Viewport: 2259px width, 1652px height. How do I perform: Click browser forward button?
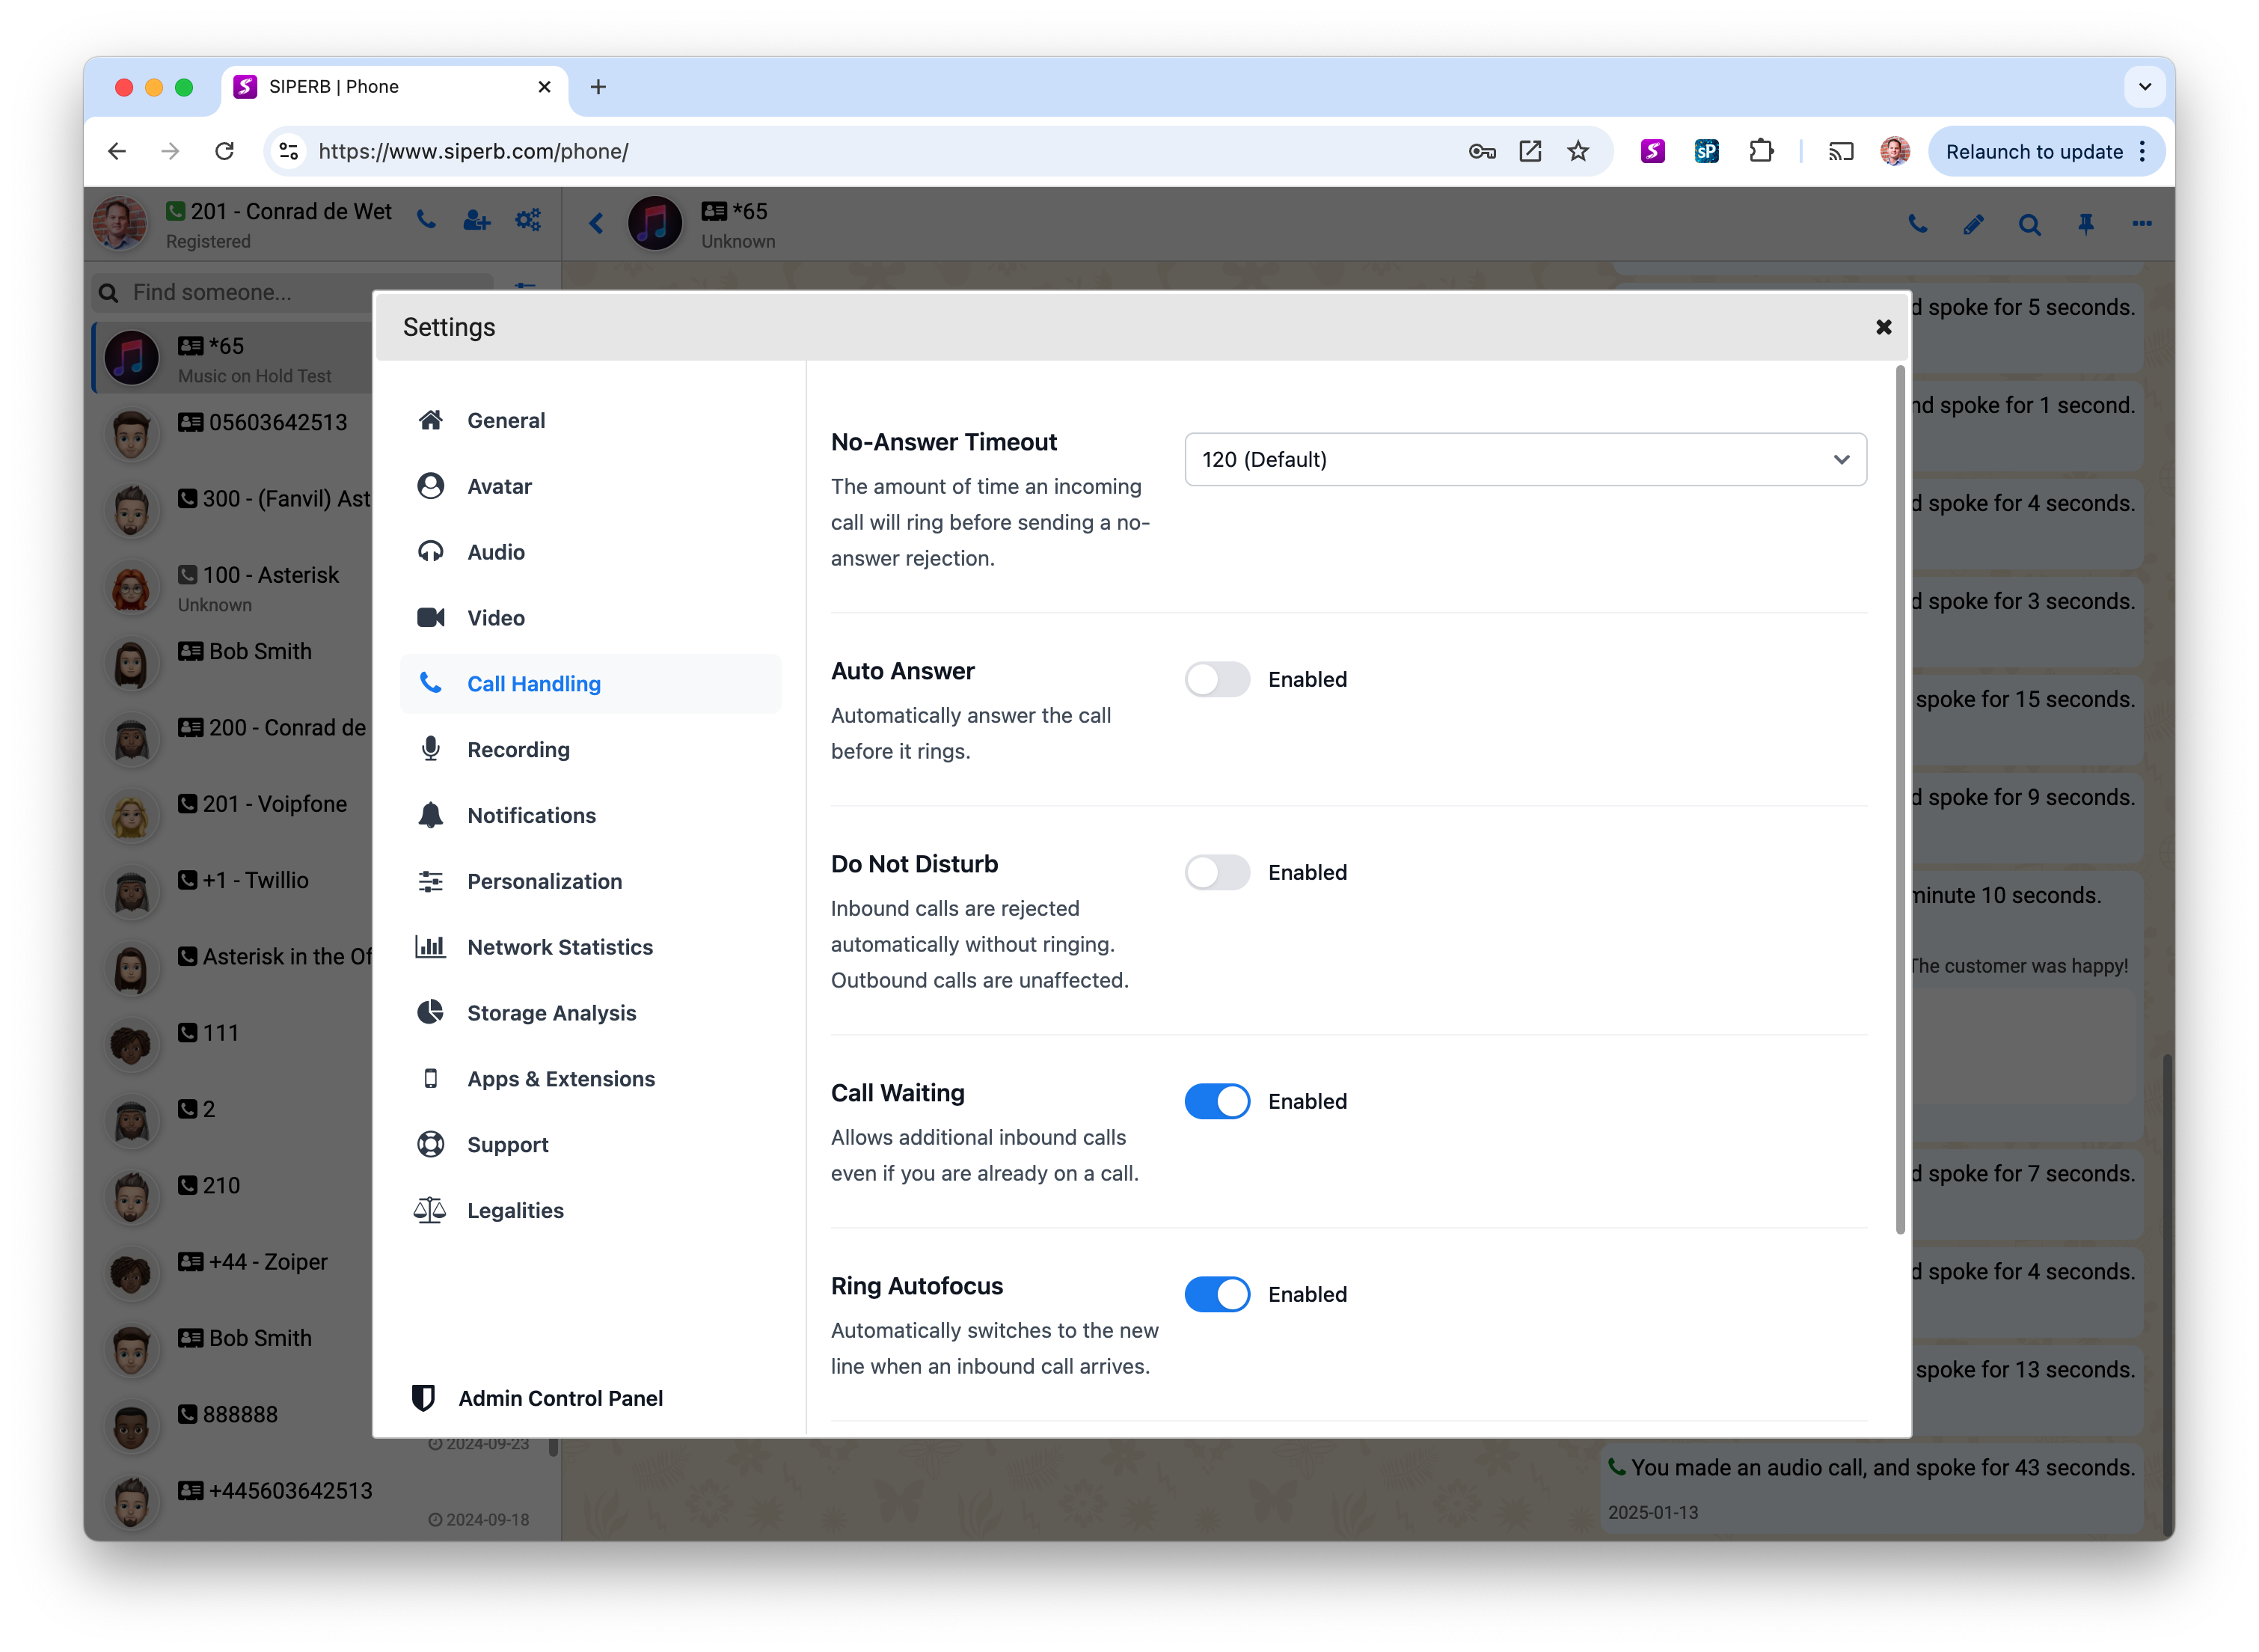(x=171, y=151)
